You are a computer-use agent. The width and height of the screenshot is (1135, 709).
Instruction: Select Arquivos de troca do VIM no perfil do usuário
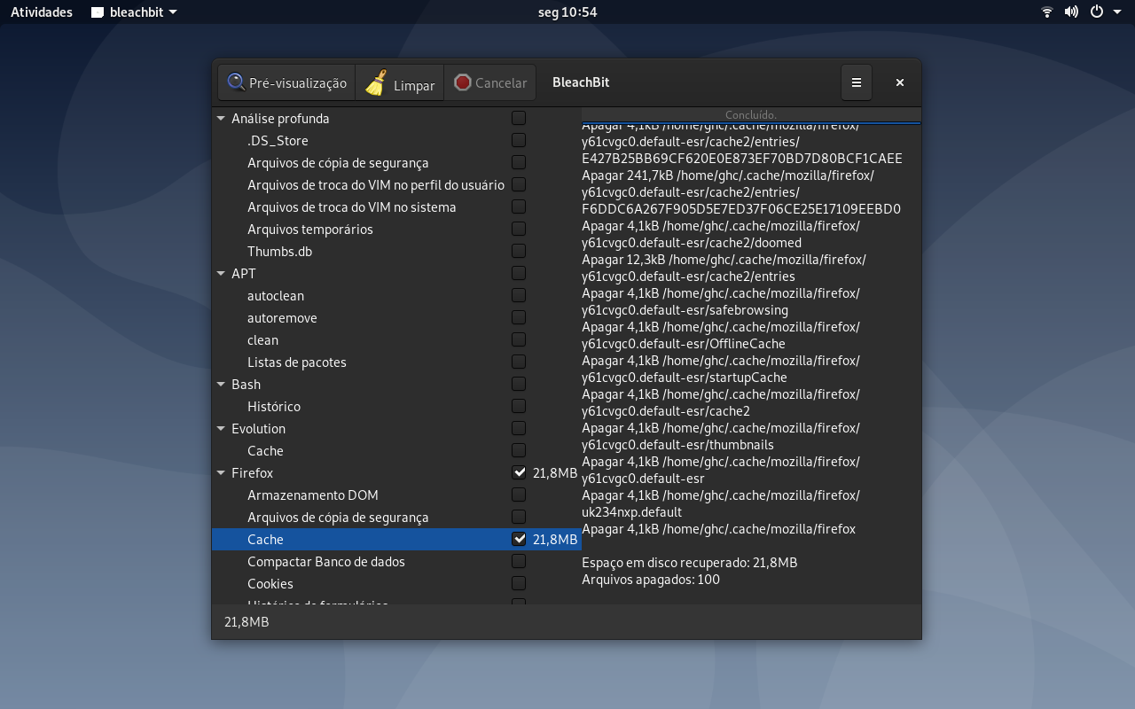(396, 184)
